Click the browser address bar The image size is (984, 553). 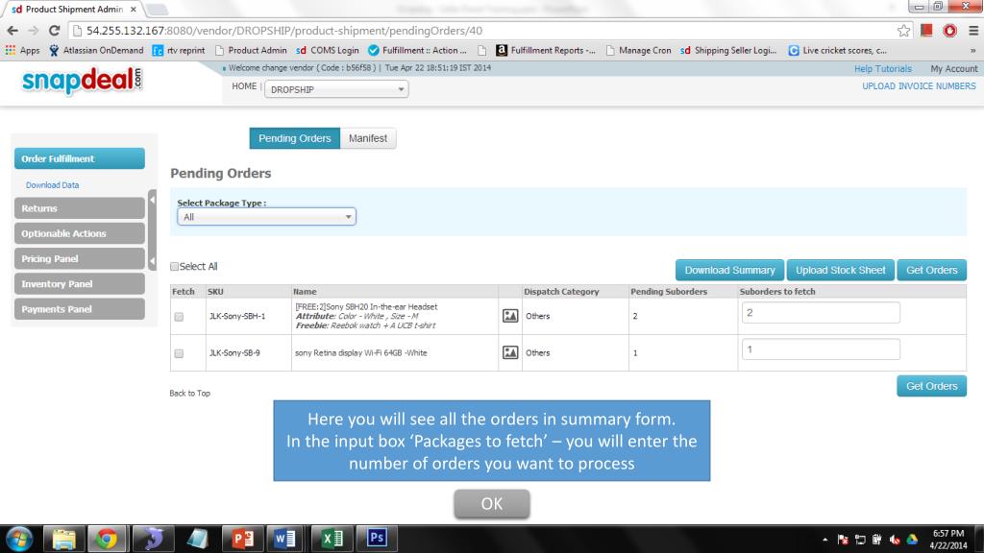[483, 30]
